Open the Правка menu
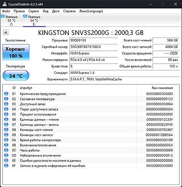 click(19, 11)
